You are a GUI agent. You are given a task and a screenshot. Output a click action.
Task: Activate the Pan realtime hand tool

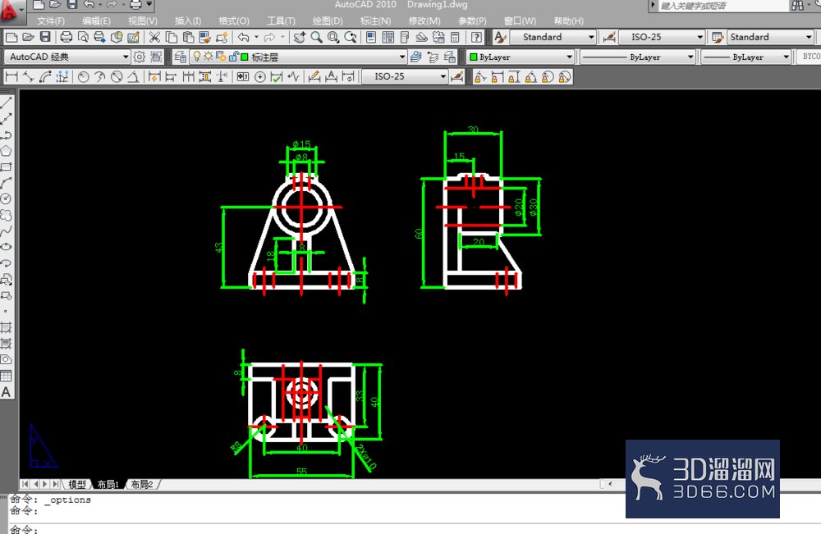pos(299,37)
